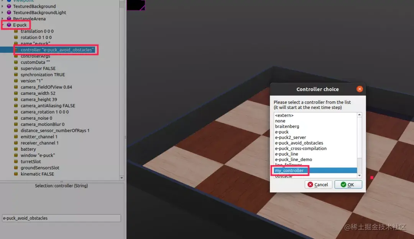414x239 pixels.
Task: Click the field icon beside camera_width 52
Action: [x=16, y=93]
